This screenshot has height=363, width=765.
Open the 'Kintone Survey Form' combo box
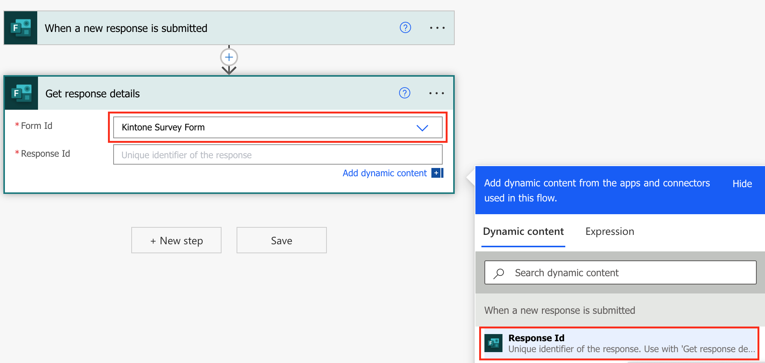coord(278,128)
